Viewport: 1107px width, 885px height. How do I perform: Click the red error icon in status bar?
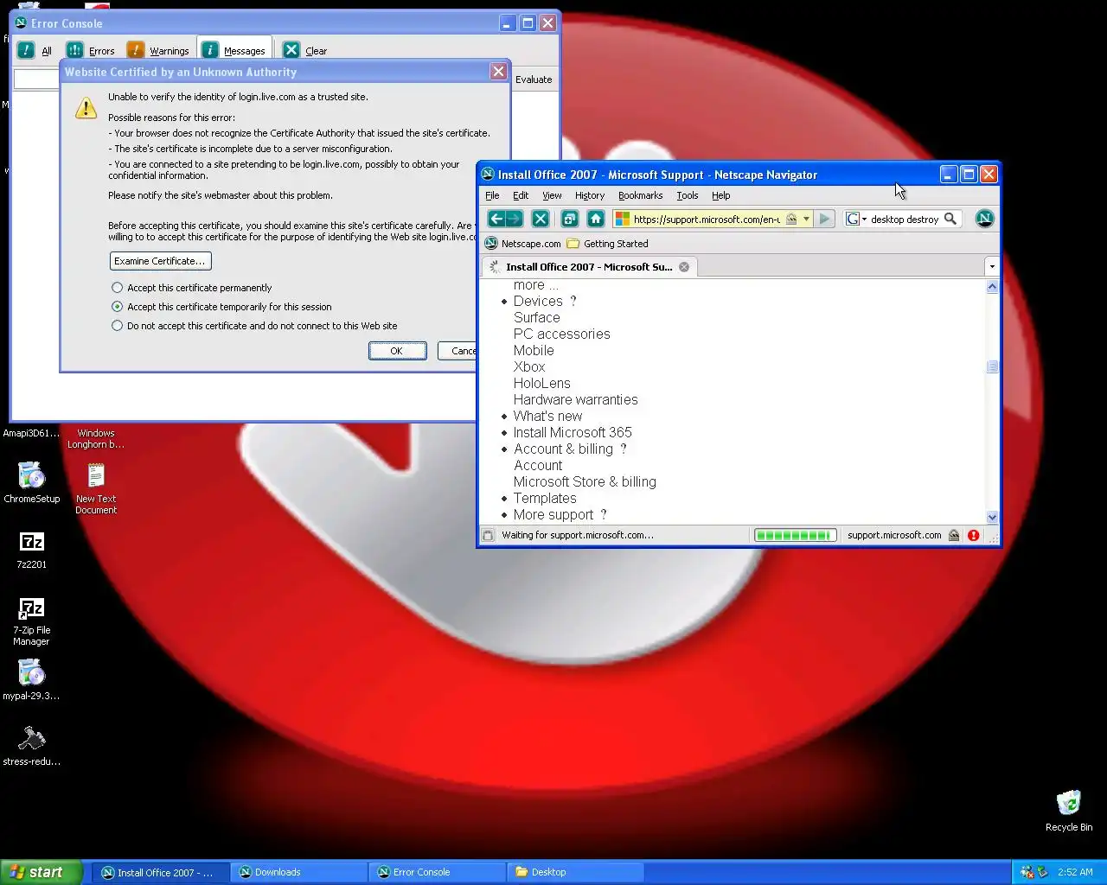(x=973, y=535)
